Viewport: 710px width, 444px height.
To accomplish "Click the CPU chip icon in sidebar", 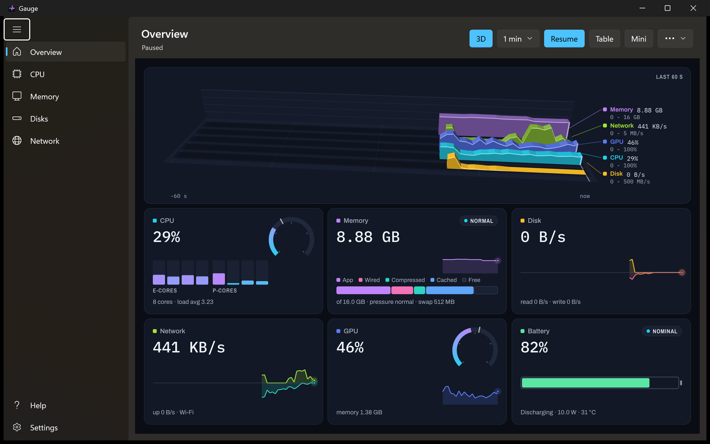I will tap(17, 74).
